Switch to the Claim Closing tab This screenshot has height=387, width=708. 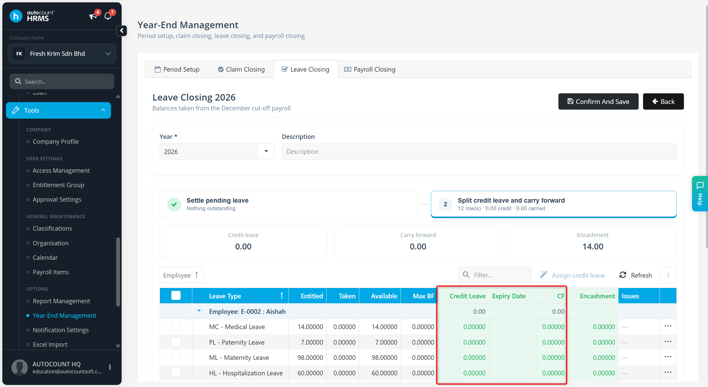click(241, 70)
